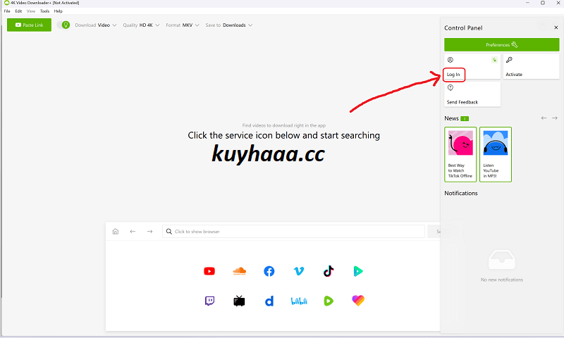The width and height of the screenshot is (564, 338).
Task: Click the Activate button
Action: click(531, 66)
